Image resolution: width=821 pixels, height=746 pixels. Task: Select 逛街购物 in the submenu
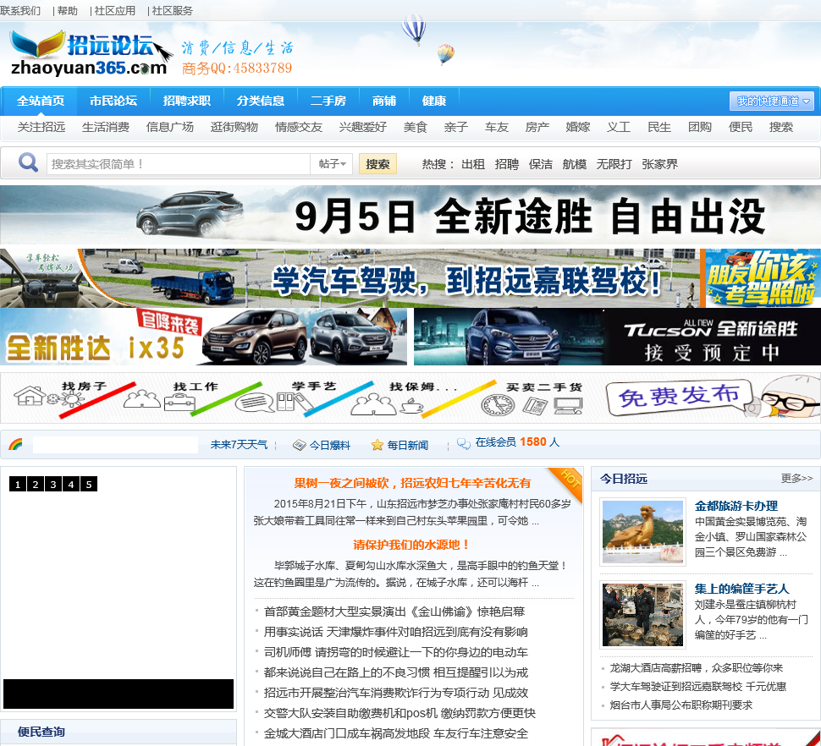click(234, 127)
